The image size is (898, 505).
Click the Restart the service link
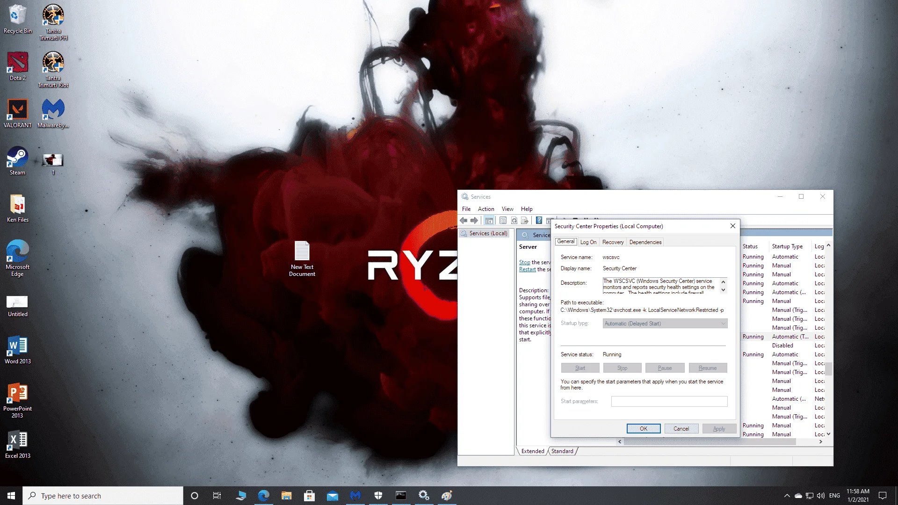click(x=528, y=269)
